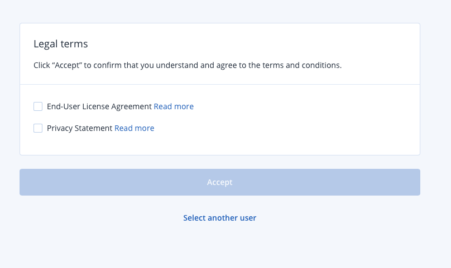The width and height of the screenshot is (451, 268).
Task: Click the quoted “Accept” word in instructions
Action: coord(67,66)
